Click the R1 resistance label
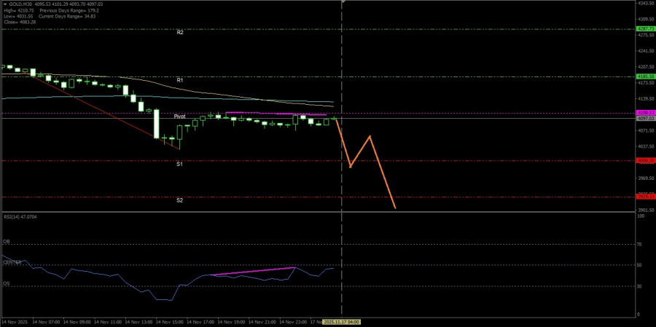Image resolution: width=656 pixels, height=327 pixels. [180, 80]
